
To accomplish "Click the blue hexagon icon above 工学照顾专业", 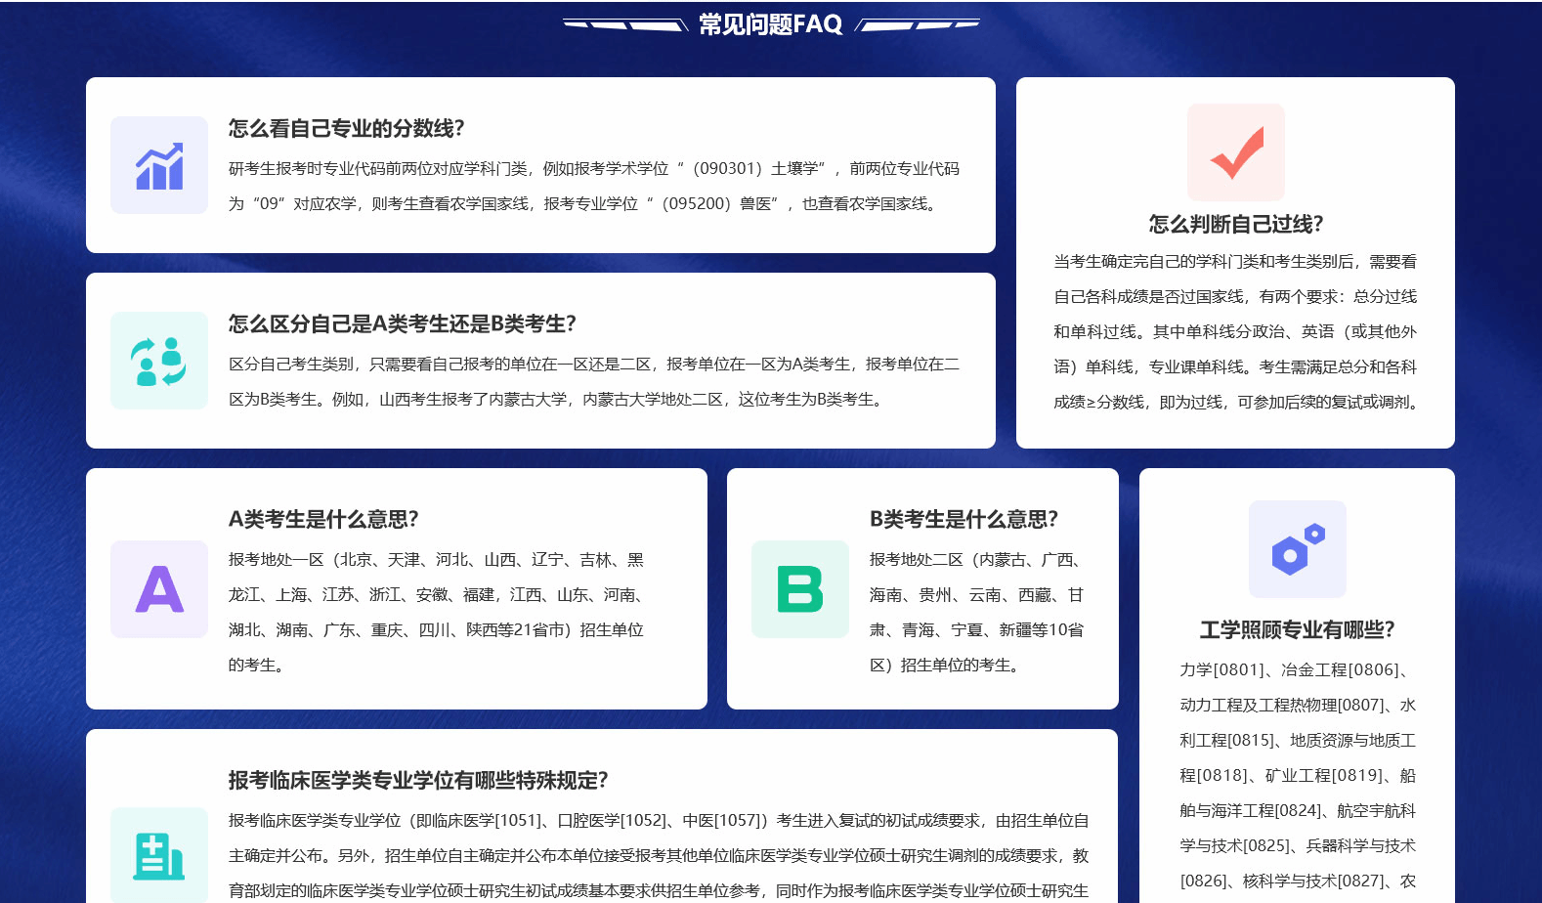I will point(1297,549).
